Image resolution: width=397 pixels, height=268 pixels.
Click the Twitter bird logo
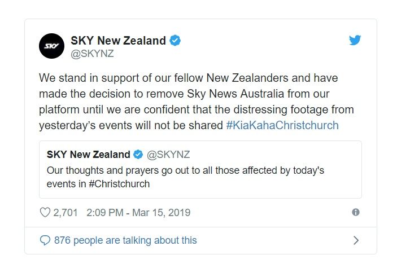click(355, 40)
